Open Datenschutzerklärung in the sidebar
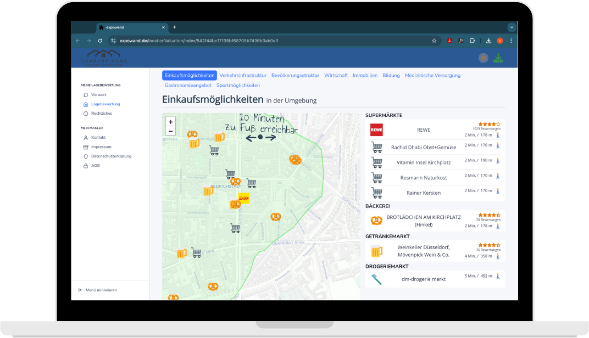The image size is (589, 338). (x=111, y=156)
